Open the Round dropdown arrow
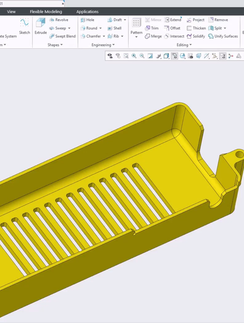The height and width of the screenshot is (323, 244). pyautogui.click(x=101, y=28)
